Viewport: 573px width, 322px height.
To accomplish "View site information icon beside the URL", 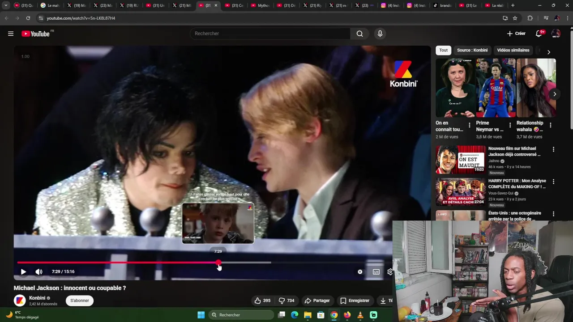I will click(x=41, y=18).
